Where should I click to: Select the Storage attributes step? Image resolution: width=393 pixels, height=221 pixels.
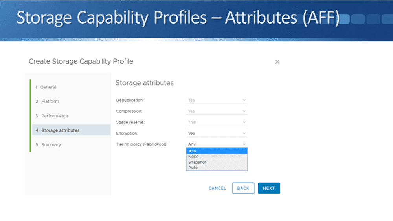[x=60, y=130]
